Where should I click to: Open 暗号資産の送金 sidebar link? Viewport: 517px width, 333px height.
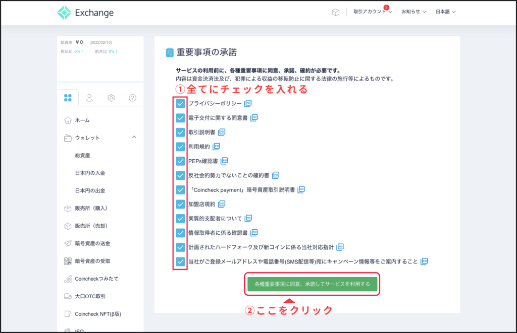click(x=92, y=243)
